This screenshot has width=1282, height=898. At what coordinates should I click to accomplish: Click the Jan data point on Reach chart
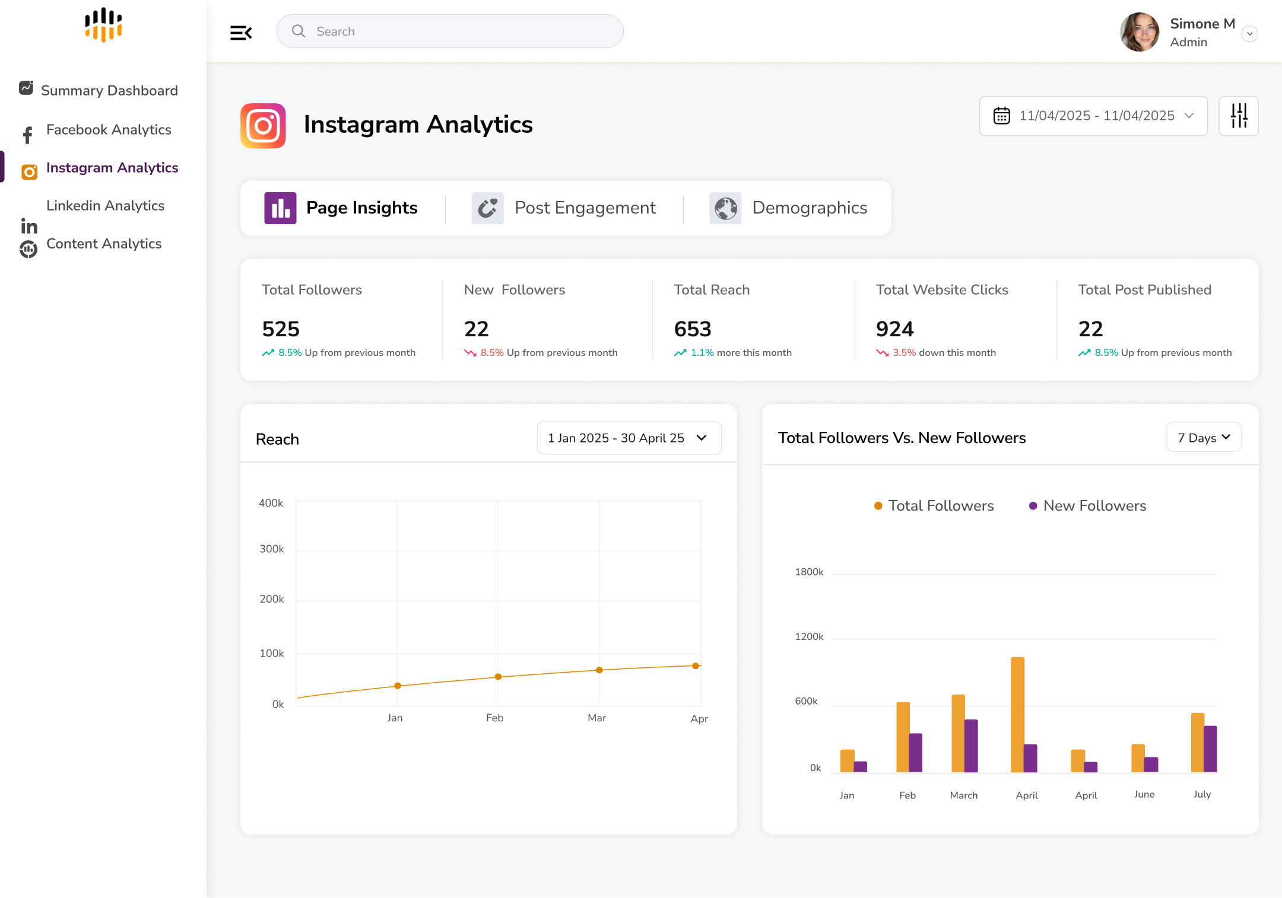(398, 686)
